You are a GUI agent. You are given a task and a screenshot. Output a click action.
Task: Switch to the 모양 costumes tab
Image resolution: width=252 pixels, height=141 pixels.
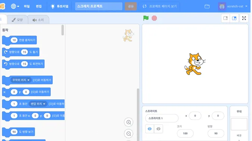click(17, 20)
